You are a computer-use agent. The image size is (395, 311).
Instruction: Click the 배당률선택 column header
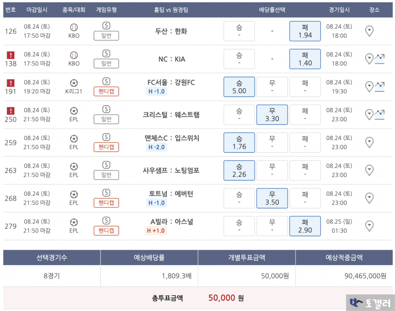(x=272, y=9)
